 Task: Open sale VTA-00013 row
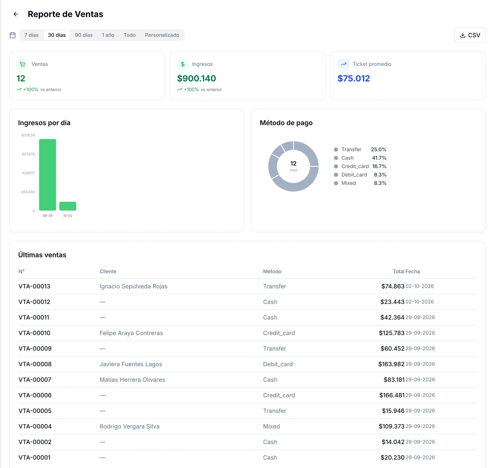click(x=247, y=286)
